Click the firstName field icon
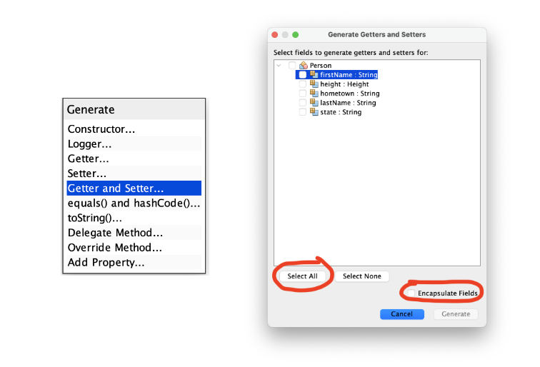 click(x=314, y=74)
